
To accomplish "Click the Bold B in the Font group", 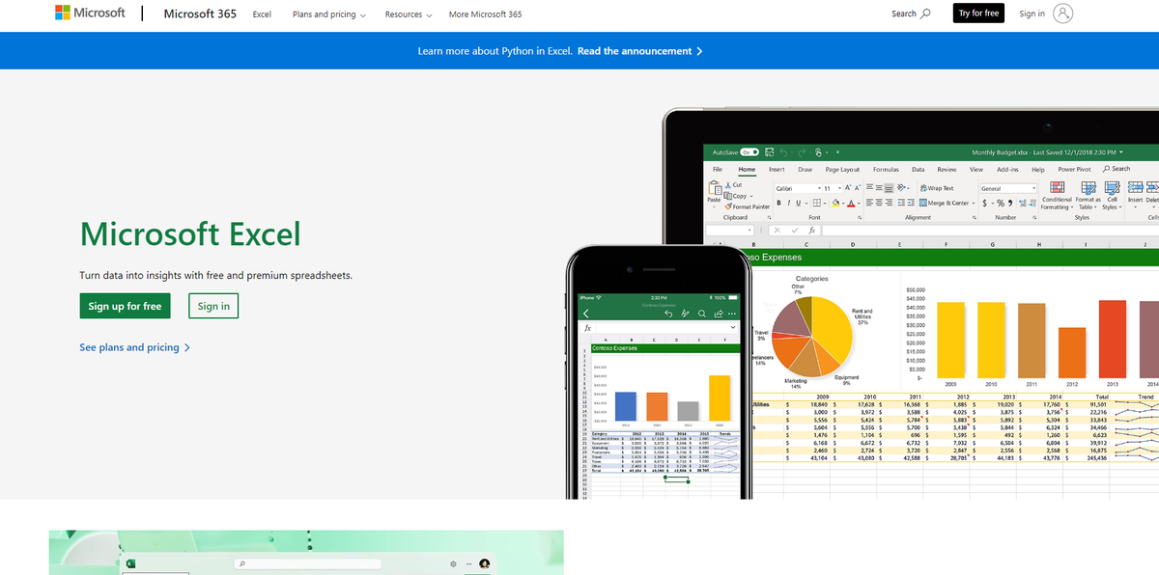I will 778,203.
